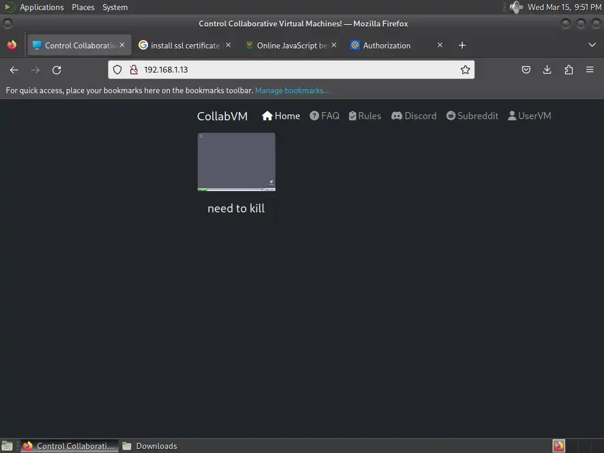The height and width of the screenshot is (453, 604).
Task: Save to Pocket icon in toolbar
Action: tap(526, 70)
